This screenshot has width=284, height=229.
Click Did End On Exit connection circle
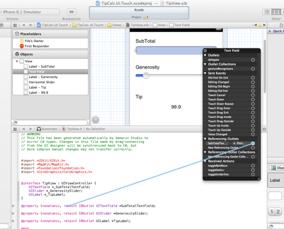point(253,78)
